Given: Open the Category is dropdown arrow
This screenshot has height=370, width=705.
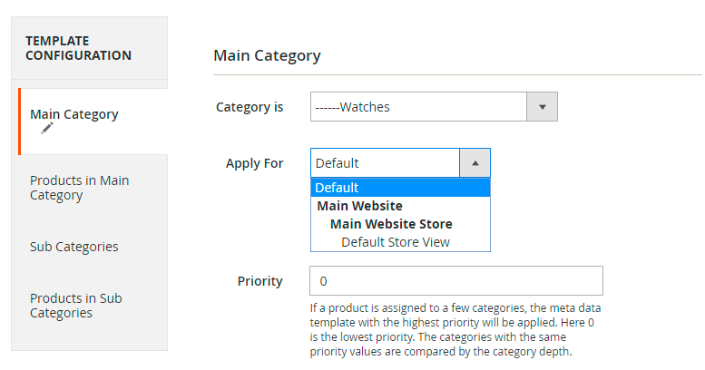Looking at the screenshot, I should coord(542,106).
